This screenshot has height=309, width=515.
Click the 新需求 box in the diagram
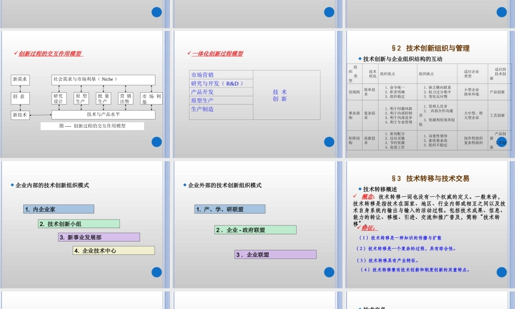click(x=21, y=79)
